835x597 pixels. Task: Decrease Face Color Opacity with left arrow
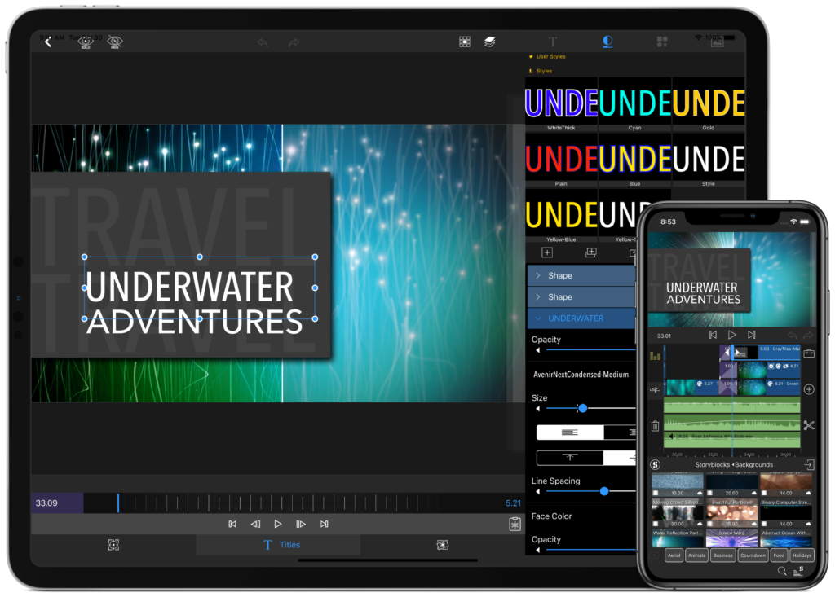coord(538,551)
